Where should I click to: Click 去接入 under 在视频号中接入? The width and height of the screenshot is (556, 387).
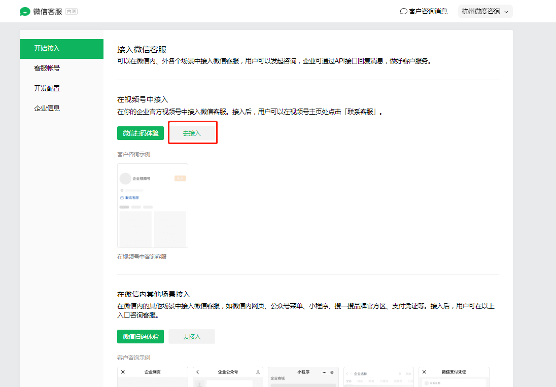(x=192, y=133)
